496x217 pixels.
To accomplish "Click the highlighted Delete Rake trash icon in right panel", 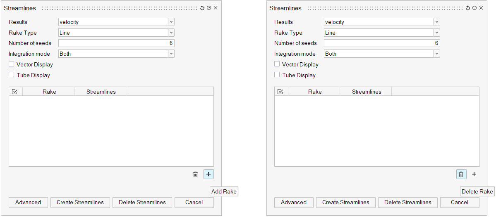I will tap(461, 175).
